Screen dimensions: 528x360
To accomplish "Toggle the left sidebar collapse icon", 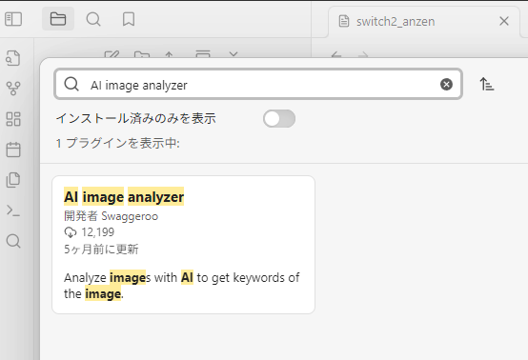I will pyautogui.click(x=13, y=19).
